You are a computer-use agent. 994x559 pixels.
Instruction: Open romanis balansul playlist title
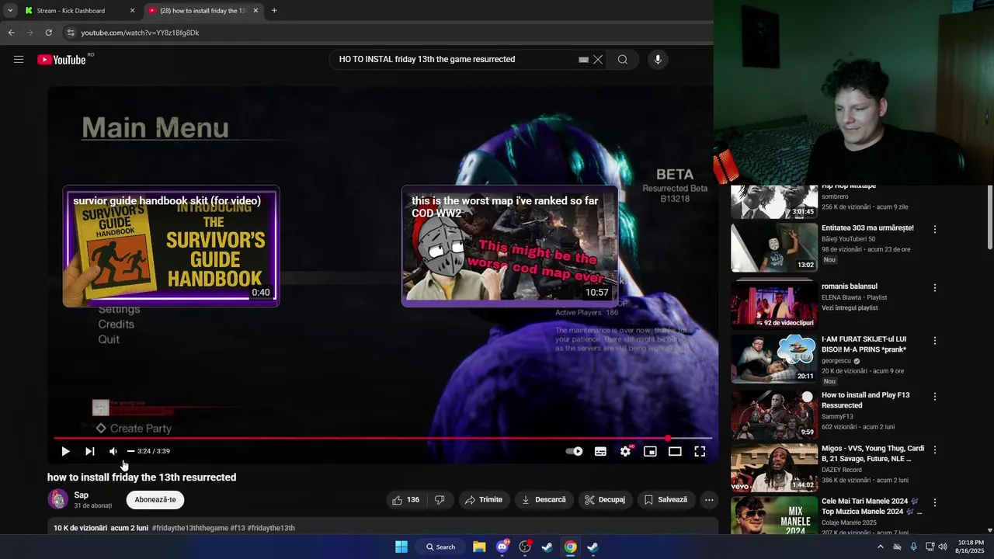(x=850, y=286)
